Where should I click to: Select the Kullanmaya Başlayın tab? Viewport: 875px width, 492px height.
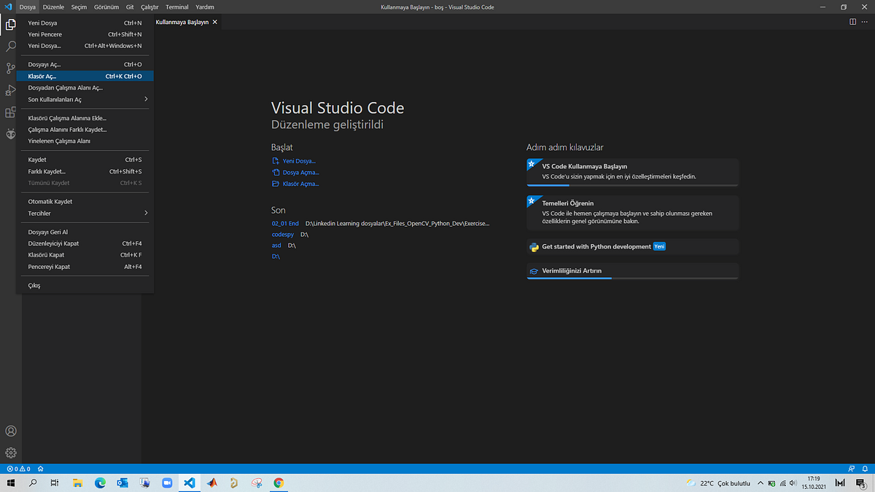pyautogui.click(x=181, y=22)
